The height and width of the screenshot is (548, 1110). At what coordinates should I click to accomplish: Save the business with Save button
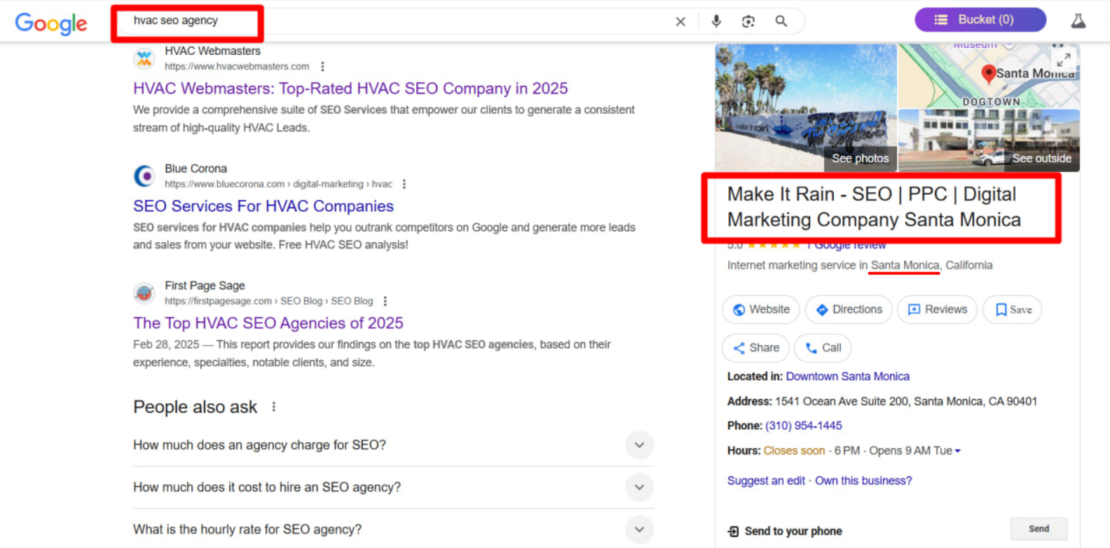coord(1012,310)
